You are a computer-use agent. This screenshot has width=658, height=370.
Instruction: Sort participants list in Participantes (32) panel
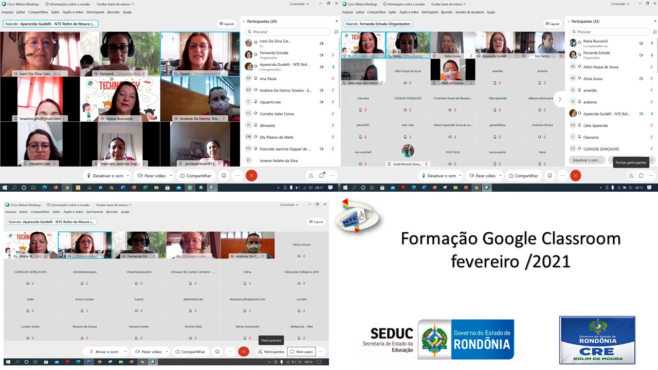click(x=655, y=32)
